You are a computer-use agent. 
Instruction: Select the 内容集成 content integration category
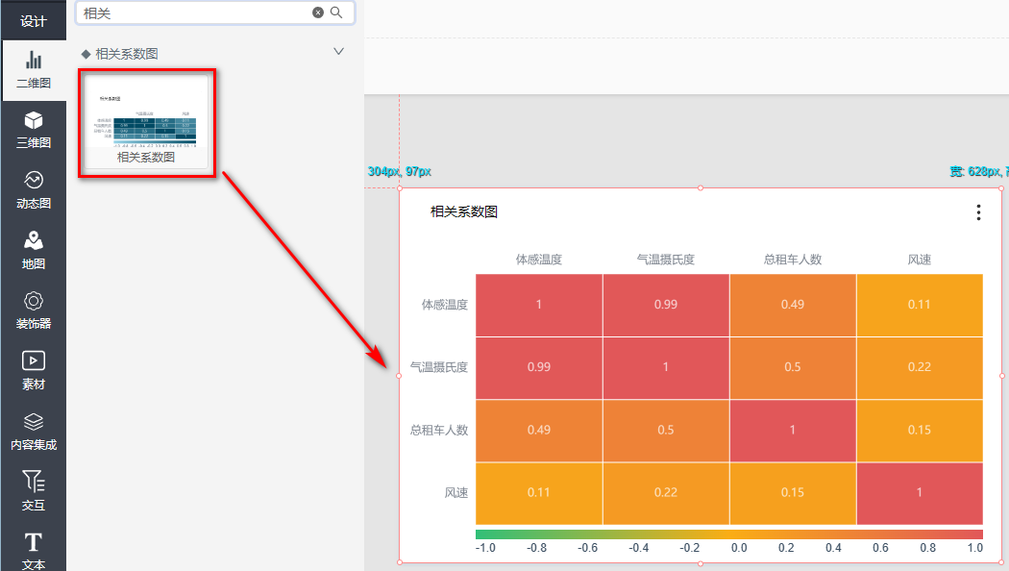pyautogui.click(x=33, y=431)
